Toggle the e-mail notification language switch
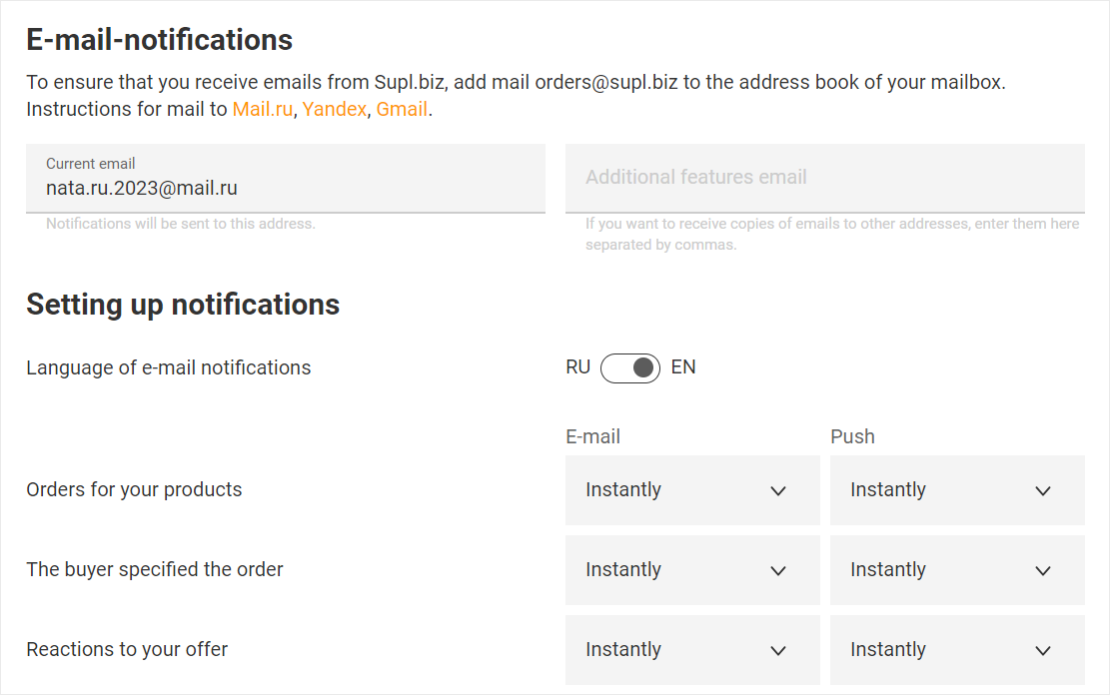Viewport: 1110px width, 695px height. click(630, 367)
